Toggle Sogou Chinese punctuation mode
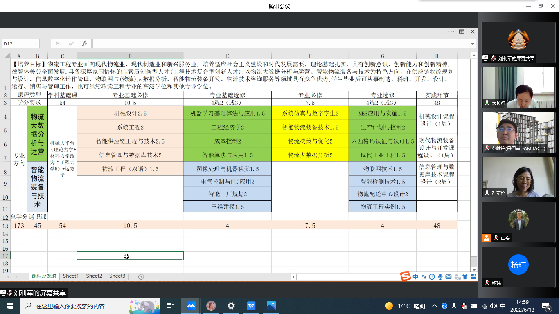Viewport: 559px width, 314px height. tap(424, 277)
